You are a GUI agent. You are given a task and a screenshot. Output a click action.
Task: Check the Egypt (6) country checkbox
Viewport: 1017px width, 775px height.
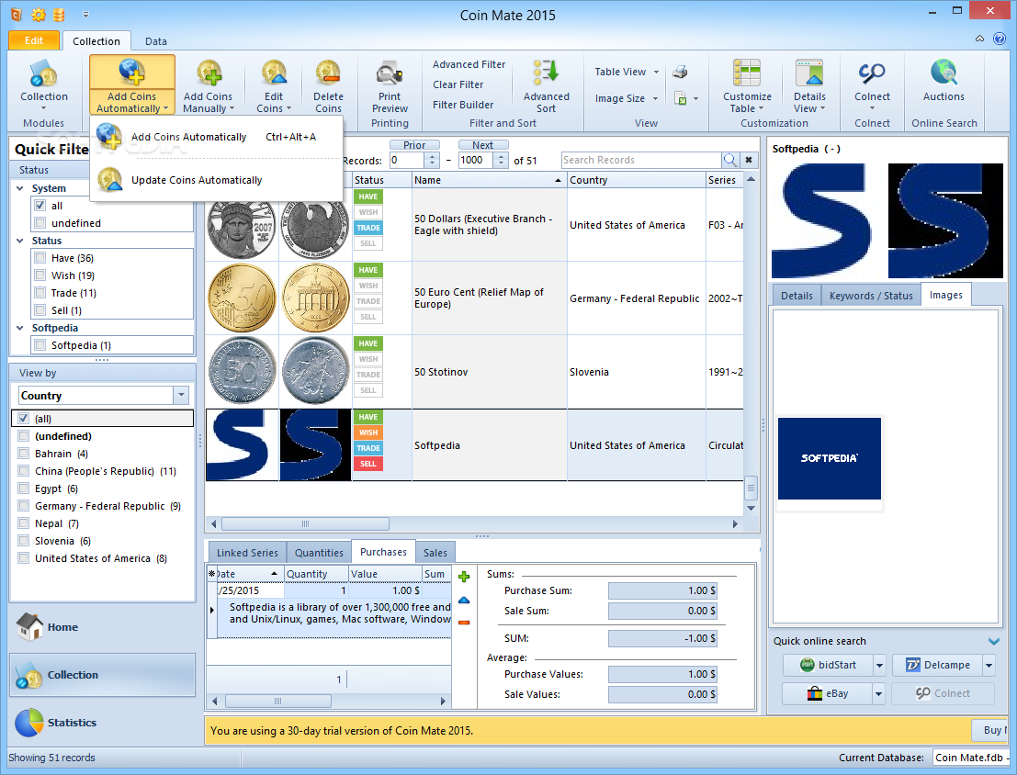click(x=24, y=489)
